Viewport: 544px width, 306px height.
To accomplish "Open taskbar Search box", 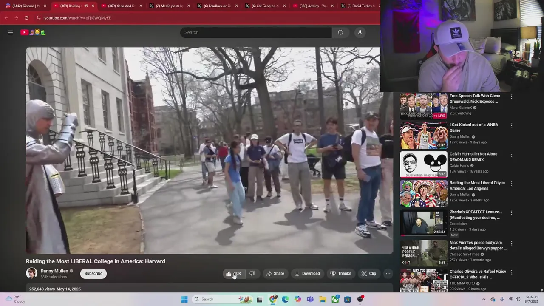I will click(x=222, y=299).
